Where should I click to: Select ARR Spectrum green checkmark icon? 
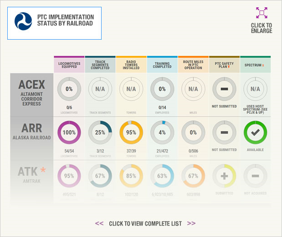[255, 133]
